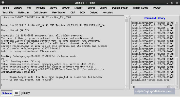Open the Timing Setup menu
The width and height of the screenshot is (180, 97).
[140, 8]
